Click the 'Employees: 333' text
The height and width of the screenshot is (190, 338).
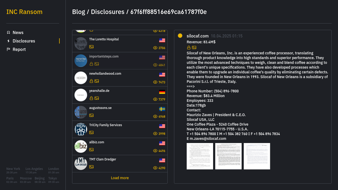(200, 101)
